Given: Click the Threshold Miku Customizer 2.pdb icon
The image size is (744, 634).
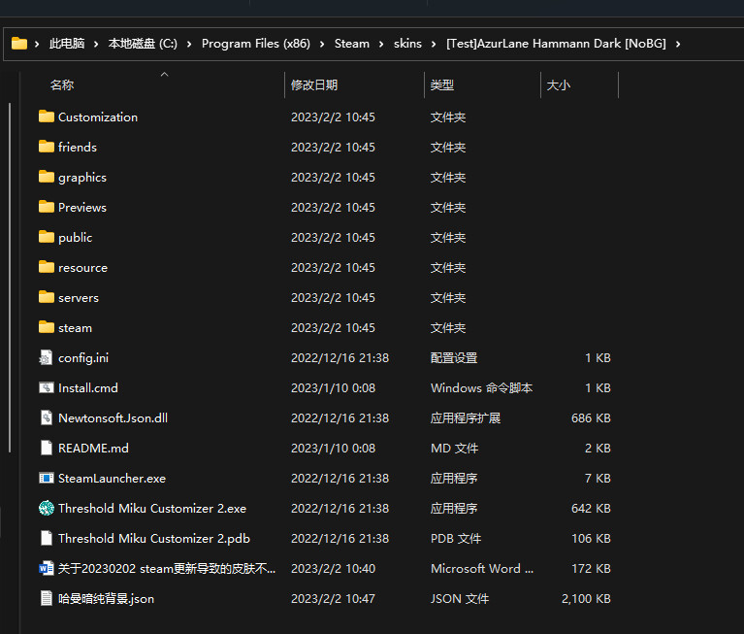Looking at the screenshot, I should click(46, 539).
